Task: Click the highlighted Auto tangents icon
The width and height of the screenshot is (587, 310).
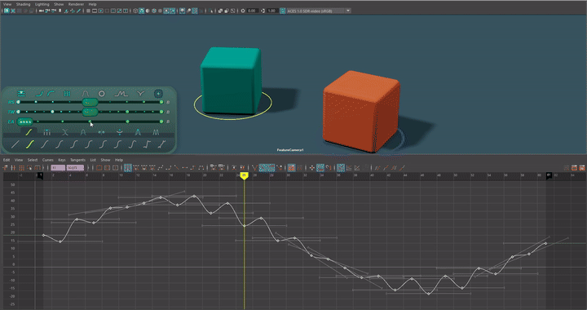Action: tap(128, 168)
